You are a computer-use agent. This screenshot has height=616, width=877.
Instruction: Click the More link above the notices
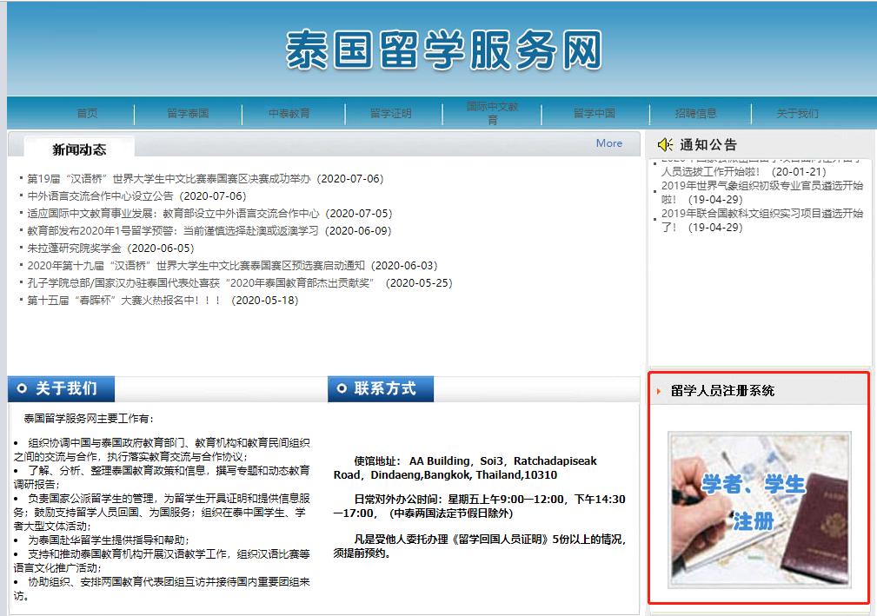point(609,142)
